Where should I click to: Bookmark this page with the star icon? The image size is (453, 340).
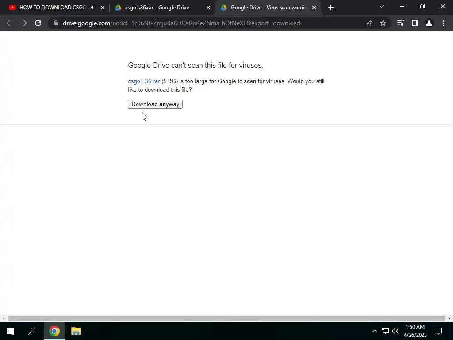click(x=383, y=23)
